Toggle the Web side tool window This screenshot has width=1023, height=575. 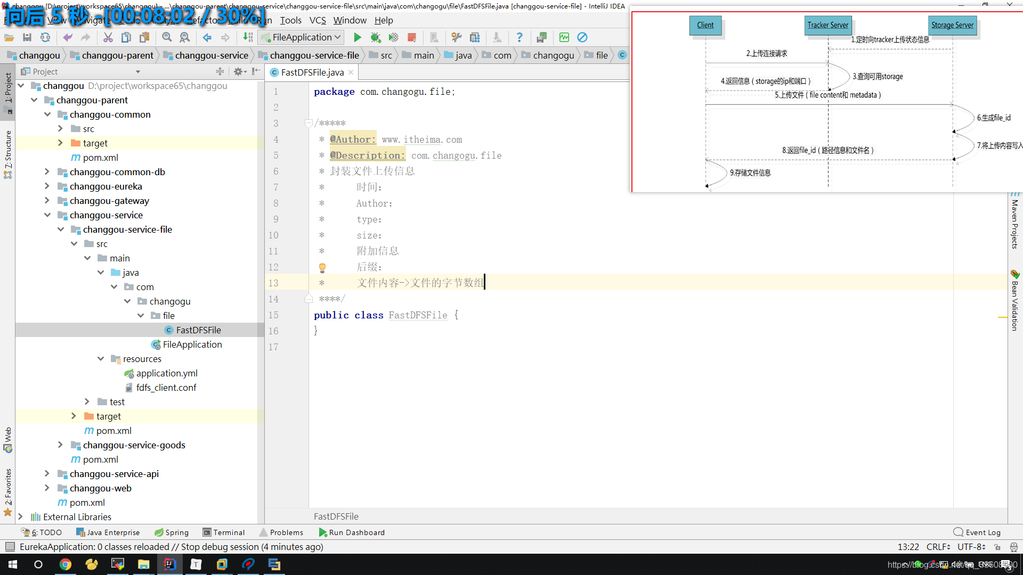[8, 440]
